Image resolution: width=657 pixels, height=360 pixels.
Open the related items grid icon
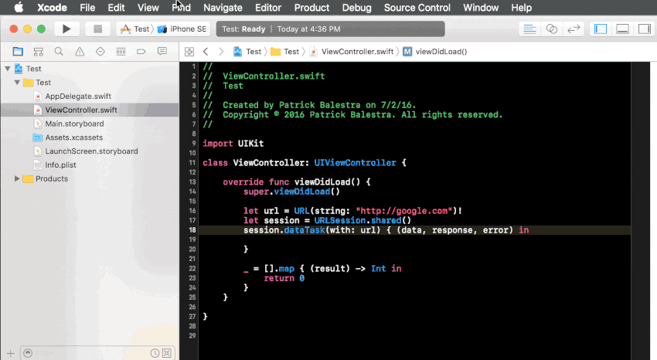(189, 52)
